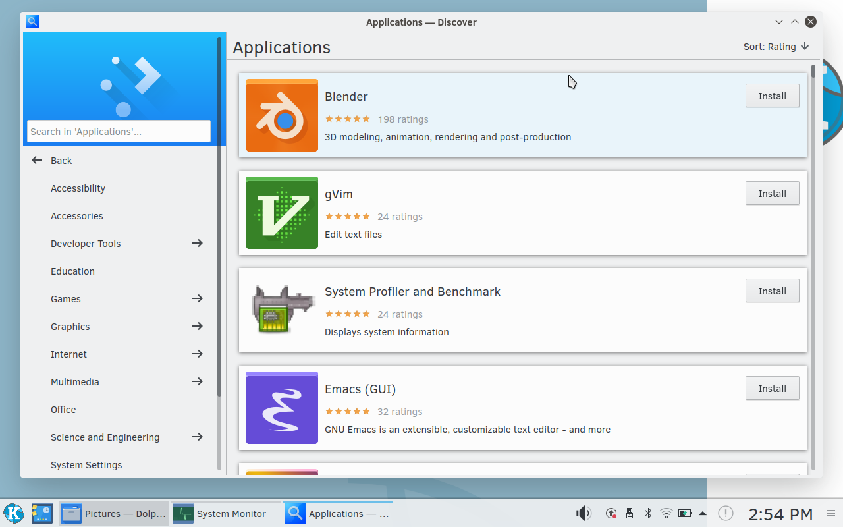
Task: Click 'Displays system information' description
Action: 387,332
